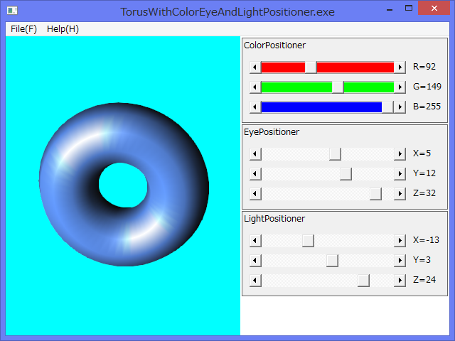Click the red R slider thumb
The image size is (455, 341).
pos(311,67)
